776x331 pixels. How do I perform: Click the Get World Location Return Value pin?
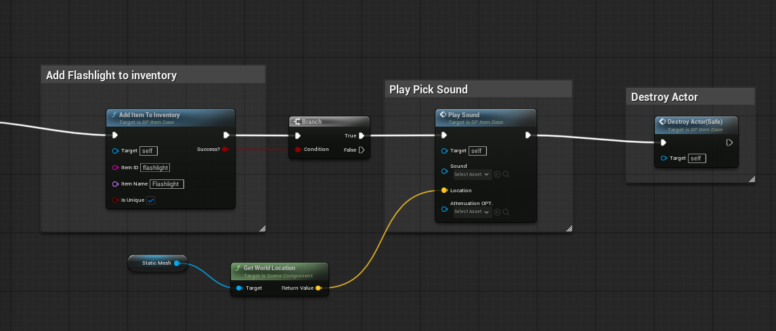tap(318, 288)
